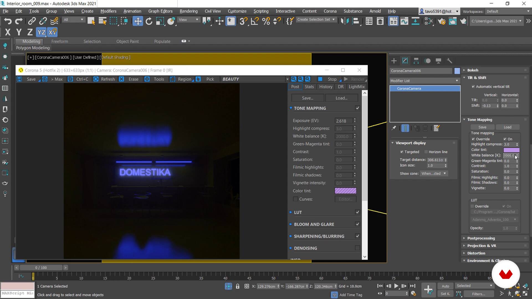The width and height of the screenshot is (532, 299).
Task: Switch to the LightMix tab
Action: click(356, 87)
